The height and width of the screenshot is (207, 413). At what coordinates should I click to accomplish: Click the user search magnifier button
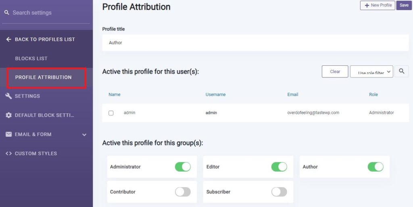pyautogui.click(x=402, y=71)
